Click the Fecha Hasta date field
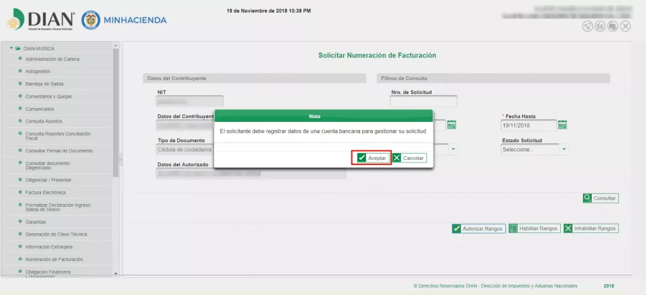Screen dimensions: 646x295 (529, 125)
